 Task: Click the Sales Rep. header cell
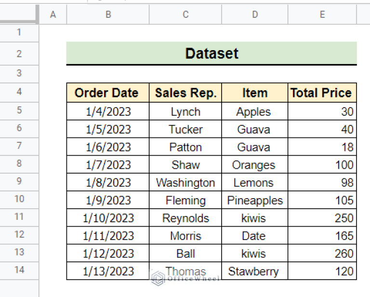click(185, 93)
